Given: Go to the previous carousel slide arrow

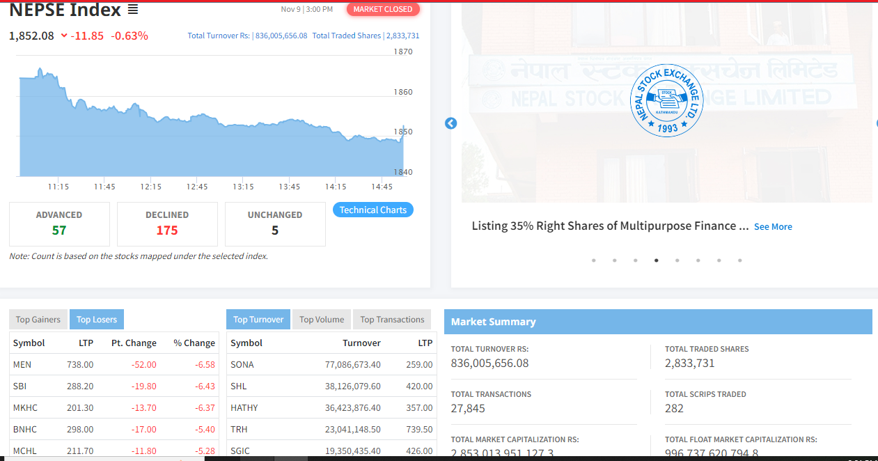Looking at the screenshot, I should [450, 123].
